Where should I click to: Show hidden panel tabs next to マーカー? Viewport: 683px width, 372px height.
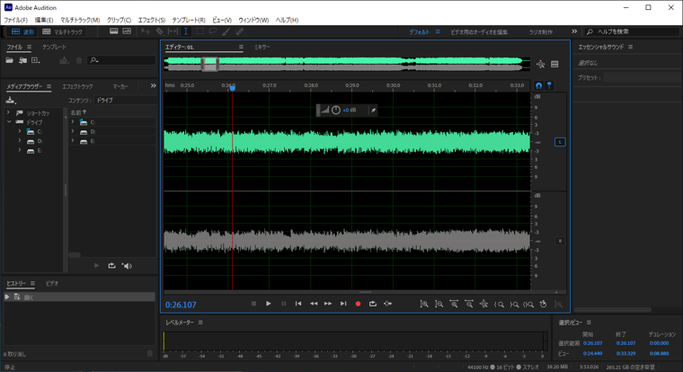[x=153, y=86]
